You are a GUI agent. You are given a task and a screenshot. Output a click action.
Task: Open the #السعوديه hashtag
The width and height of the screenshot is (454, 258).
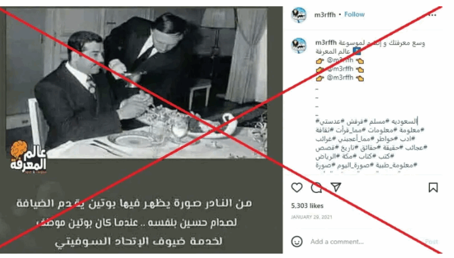tap(403, 121)
